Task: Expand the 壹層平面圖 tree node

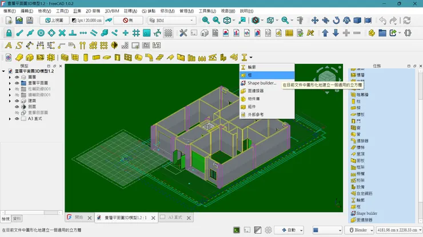Action: click(10, 83)
